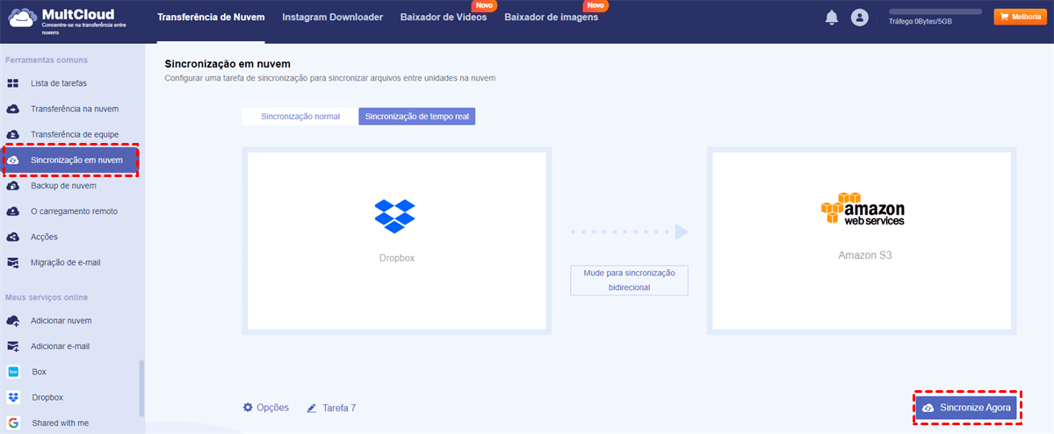Click the sidebar vertical scrollbar
This screenshot has width=1054, height=434.
(141, 388)
